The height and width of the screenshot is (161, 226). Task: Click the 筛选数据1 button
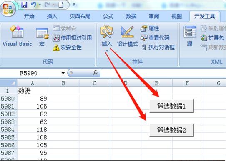[172, 106]
